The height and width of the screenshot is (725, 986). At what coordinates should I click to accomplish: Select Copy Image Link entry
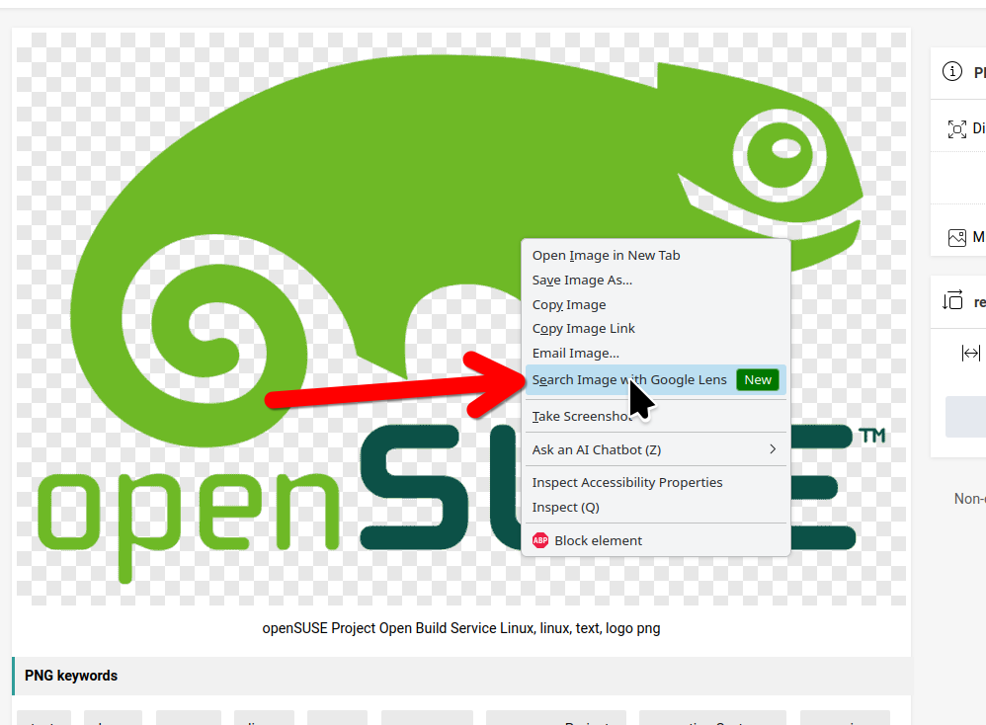[x=656, y=328]
